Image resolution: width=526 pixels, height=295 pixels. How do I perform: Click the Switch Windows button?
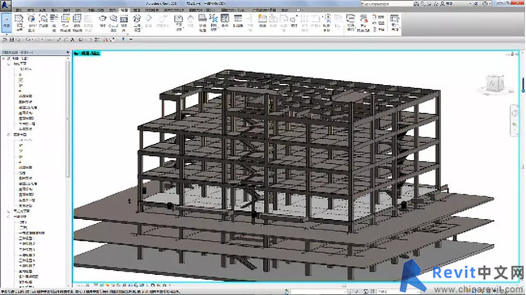[x=350, y=23]
